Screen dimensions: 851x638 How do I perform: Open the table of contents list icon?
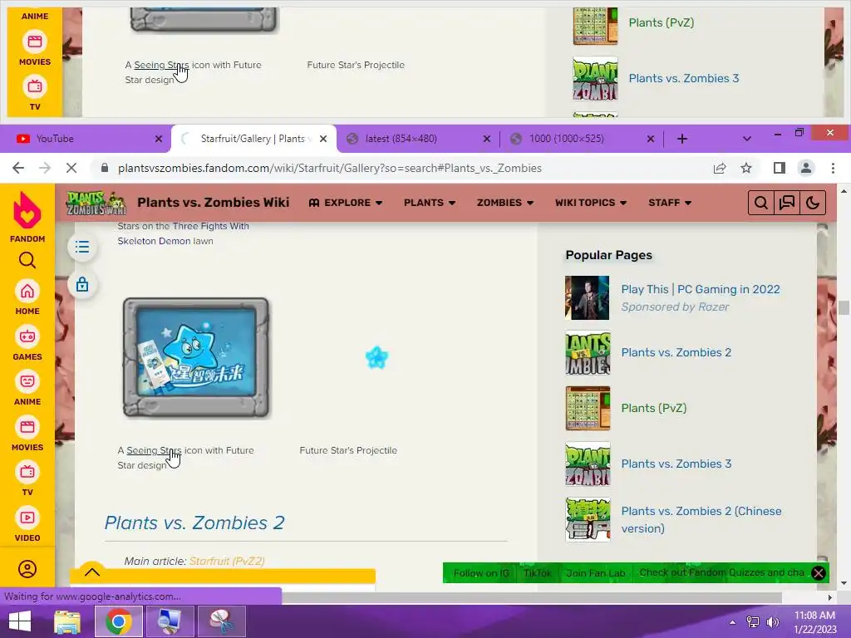pyautogui.click(x=82, y=248)
